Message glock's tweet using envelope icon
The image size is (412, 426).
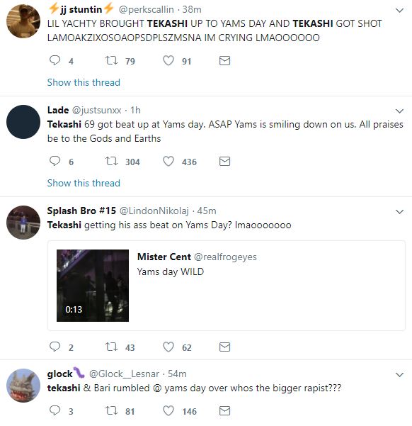[x=224, y=410]
